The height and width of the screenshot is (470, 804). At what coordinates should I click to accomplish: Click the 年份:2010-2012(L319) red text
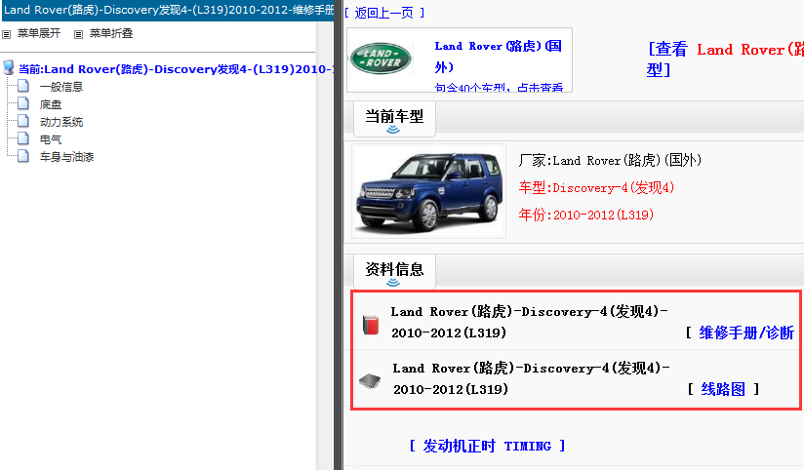click(x=586, y=215)
